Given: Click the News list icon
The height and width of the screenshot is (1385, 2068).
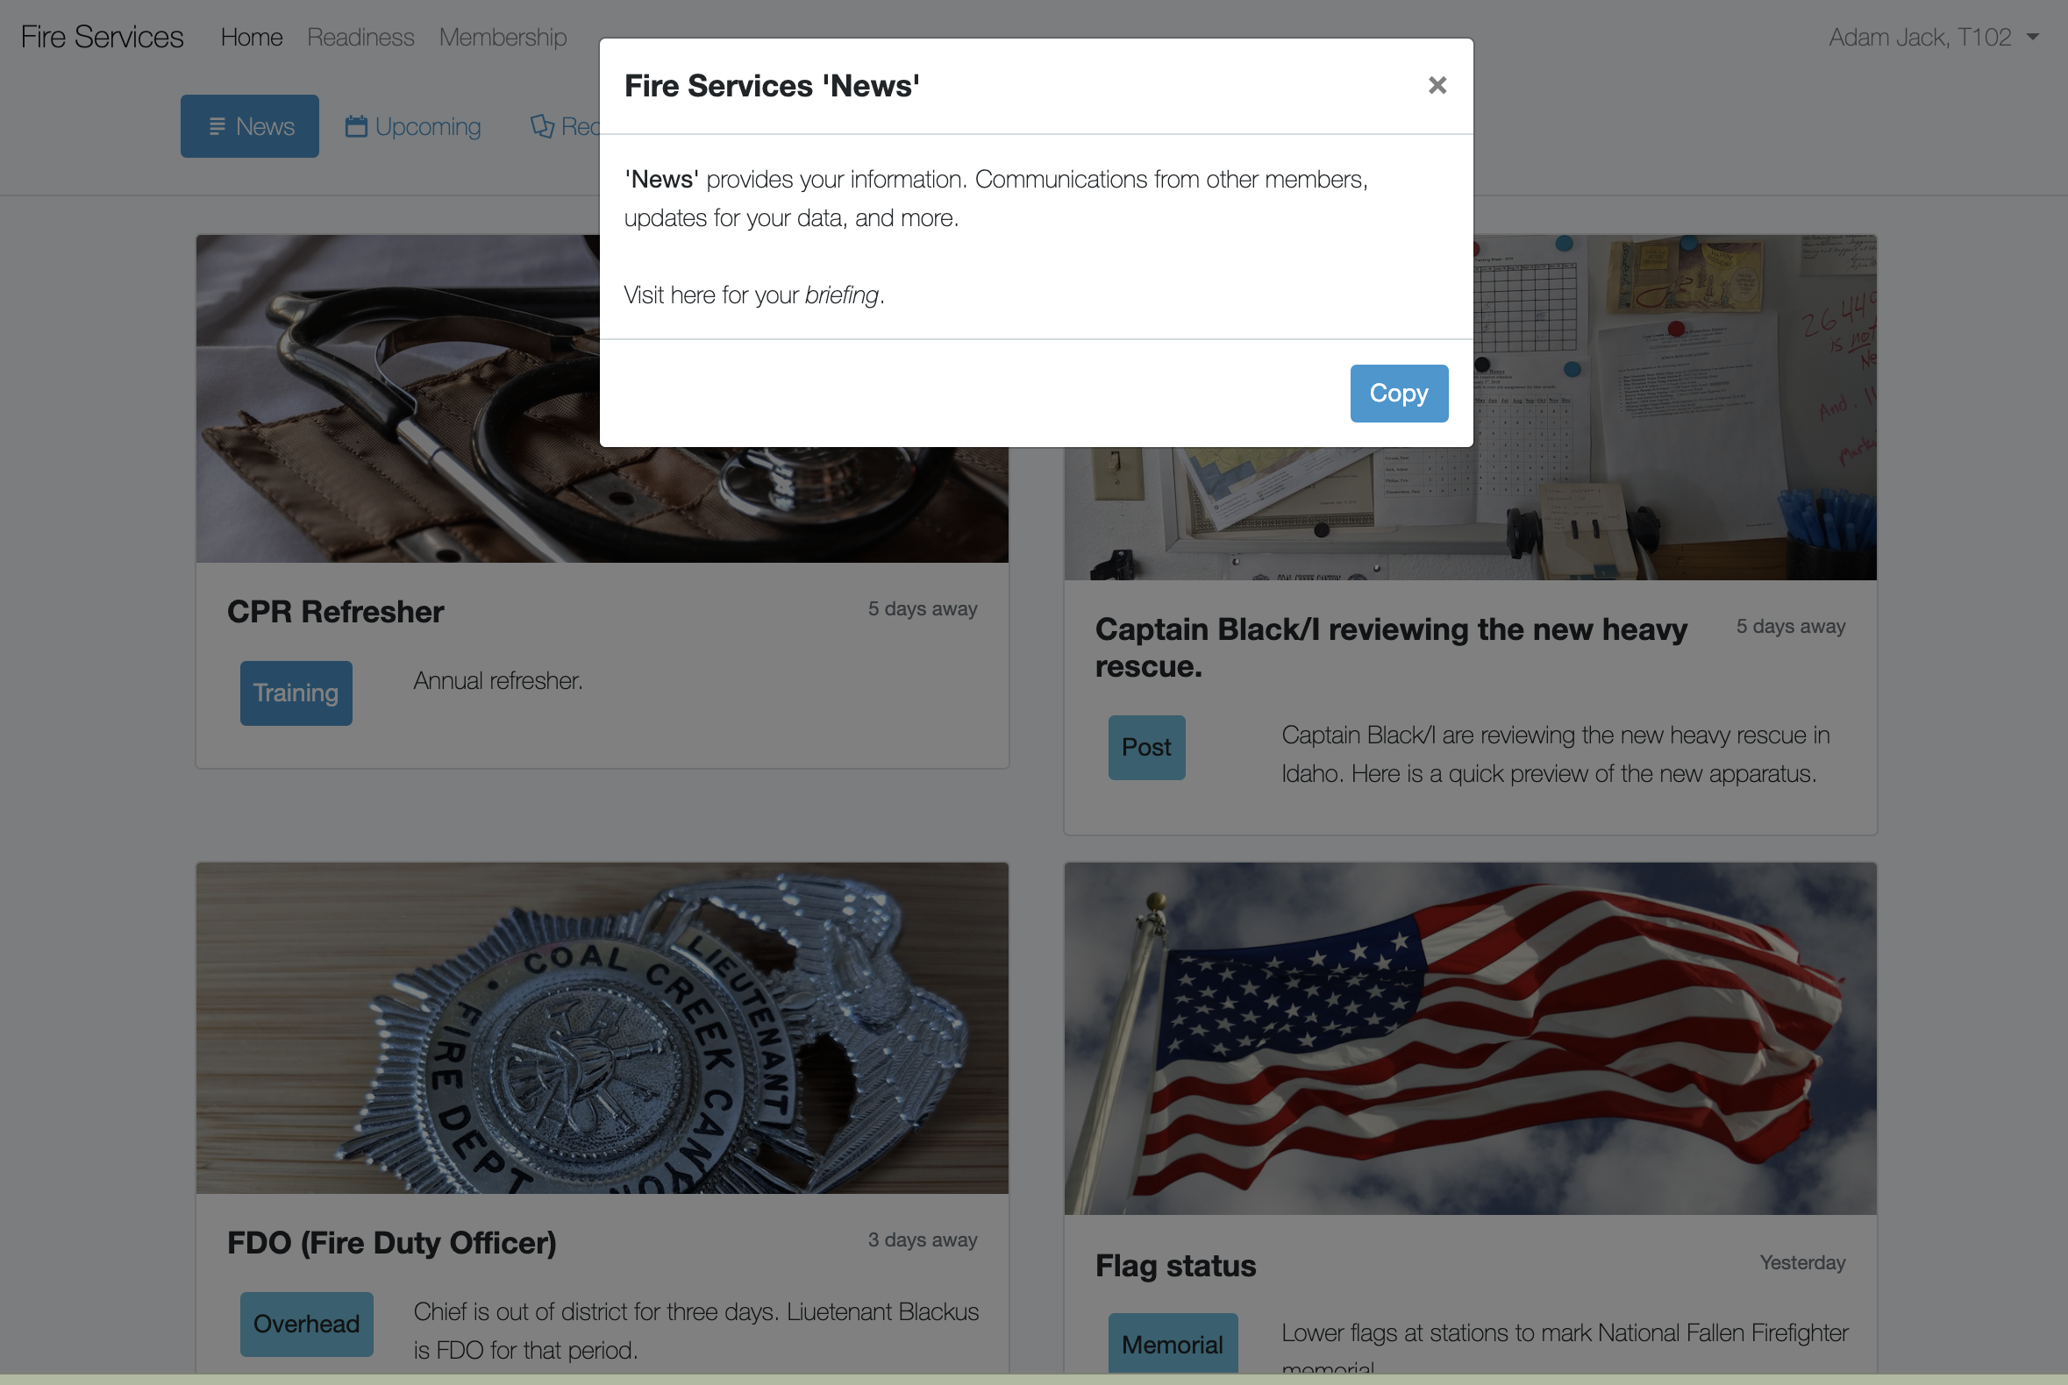Looking at the screenshot, I should click(217, 127).
